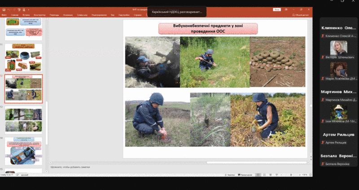Click muted microphone icon beside Вікторія Шпеньович
Screen dimensions: 359x190
[323, 57]
